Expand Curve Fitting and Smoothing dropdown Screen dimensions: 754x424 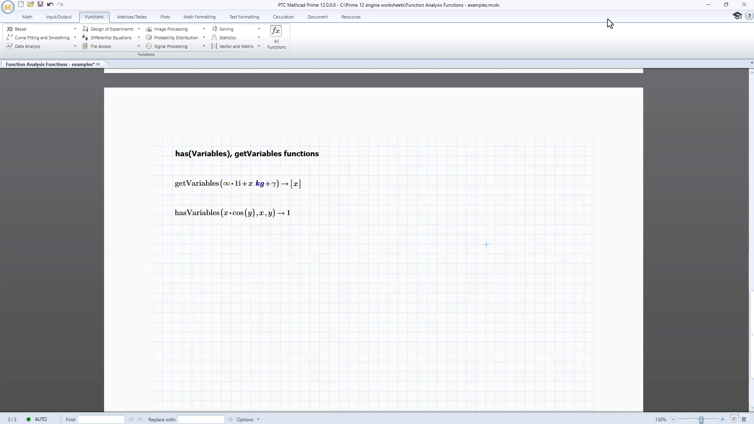(x=75, y=38)
